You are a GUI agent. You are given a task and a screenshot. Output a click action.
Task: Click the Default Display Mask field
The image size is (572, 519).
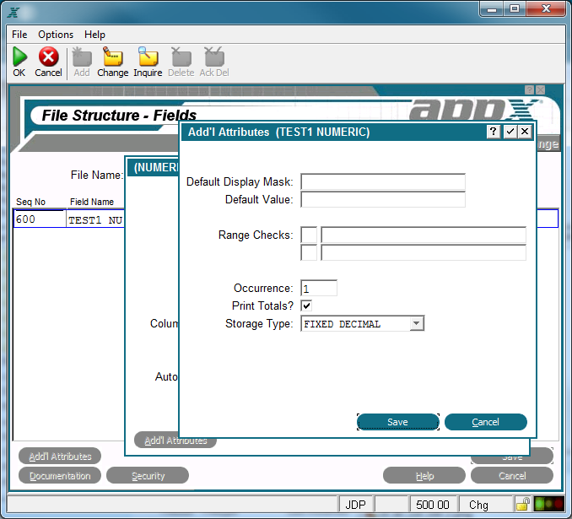click(x=383, y=181)
